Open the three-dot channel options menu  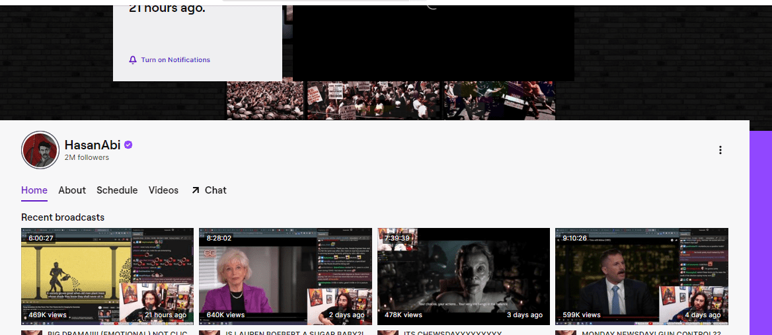coord(720,150)
